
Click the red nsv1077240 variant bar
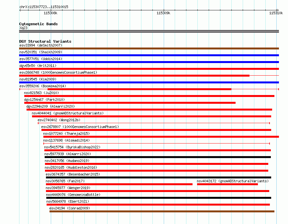pos(161,137)
